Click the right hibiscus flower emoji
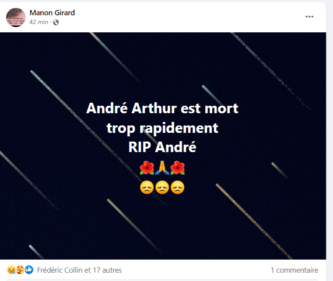The image size is (333, 281). tap(178, 167)
